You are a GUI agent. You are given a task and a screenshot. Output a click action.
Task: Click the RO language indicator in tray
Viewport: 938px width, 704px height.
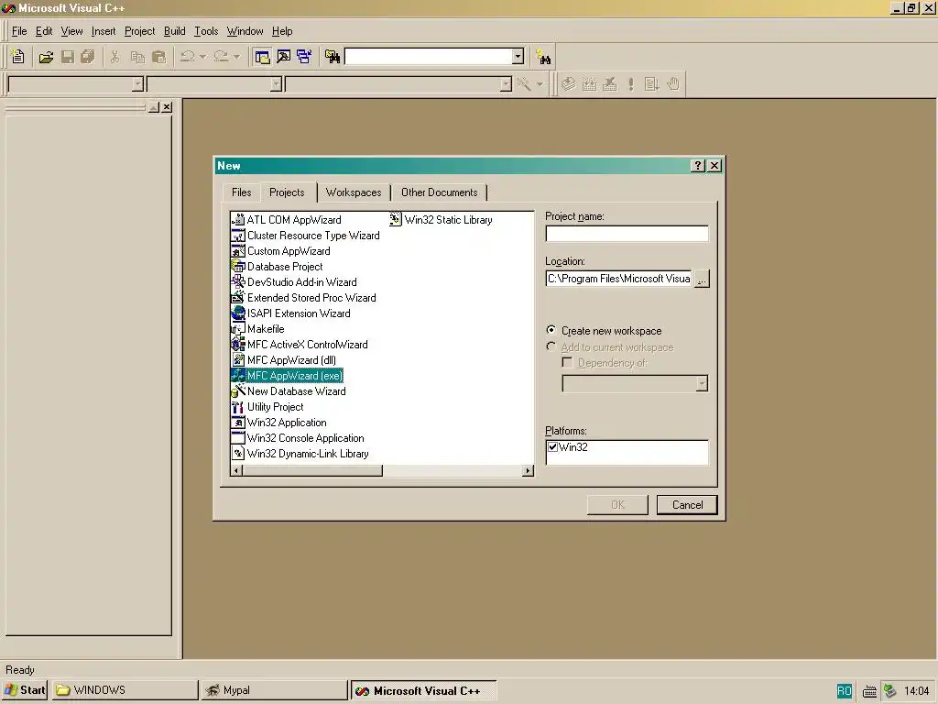(x=844, y=691)
